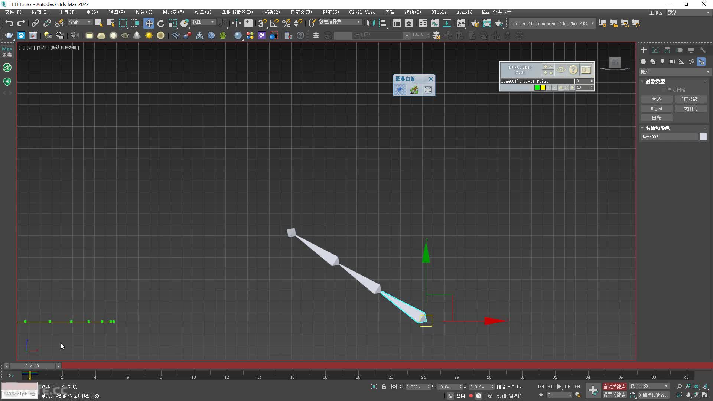Click the 环形阵列 button
713x401 pixels.
point(690,99)
